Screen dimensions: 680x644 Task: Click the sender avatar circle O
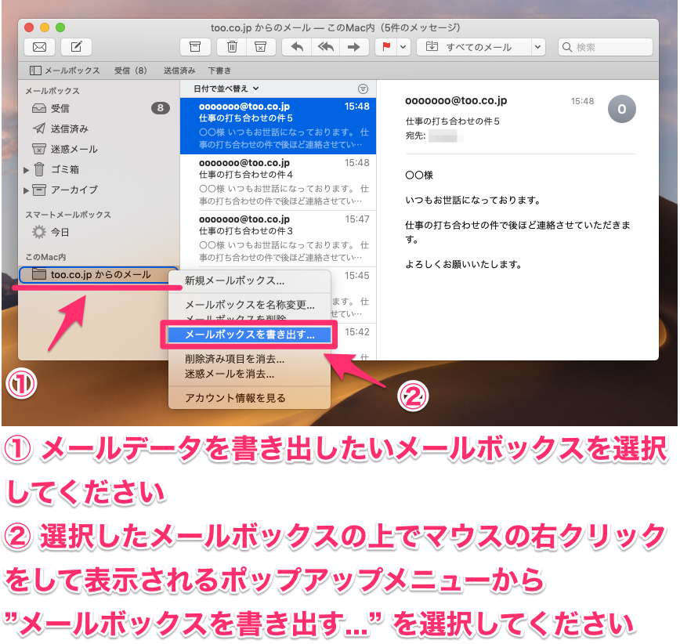621,109
